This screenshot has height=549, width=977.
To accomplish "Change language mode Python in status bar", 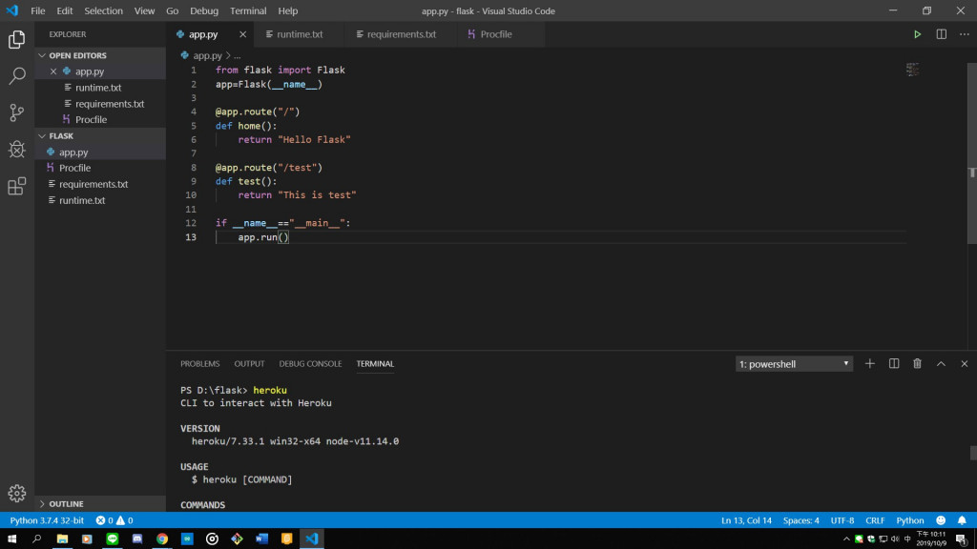I will (x=909, y=520).
